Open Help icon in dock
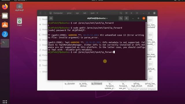This screenshot has height=104, width=185. pos(5,34)
